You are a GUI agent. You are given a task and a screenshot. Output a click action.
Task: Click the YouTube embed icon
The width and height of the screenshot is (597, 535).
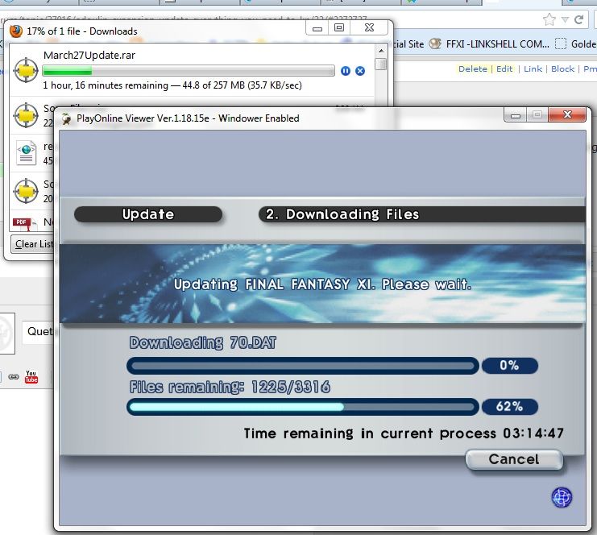click(x=31, y=376)
